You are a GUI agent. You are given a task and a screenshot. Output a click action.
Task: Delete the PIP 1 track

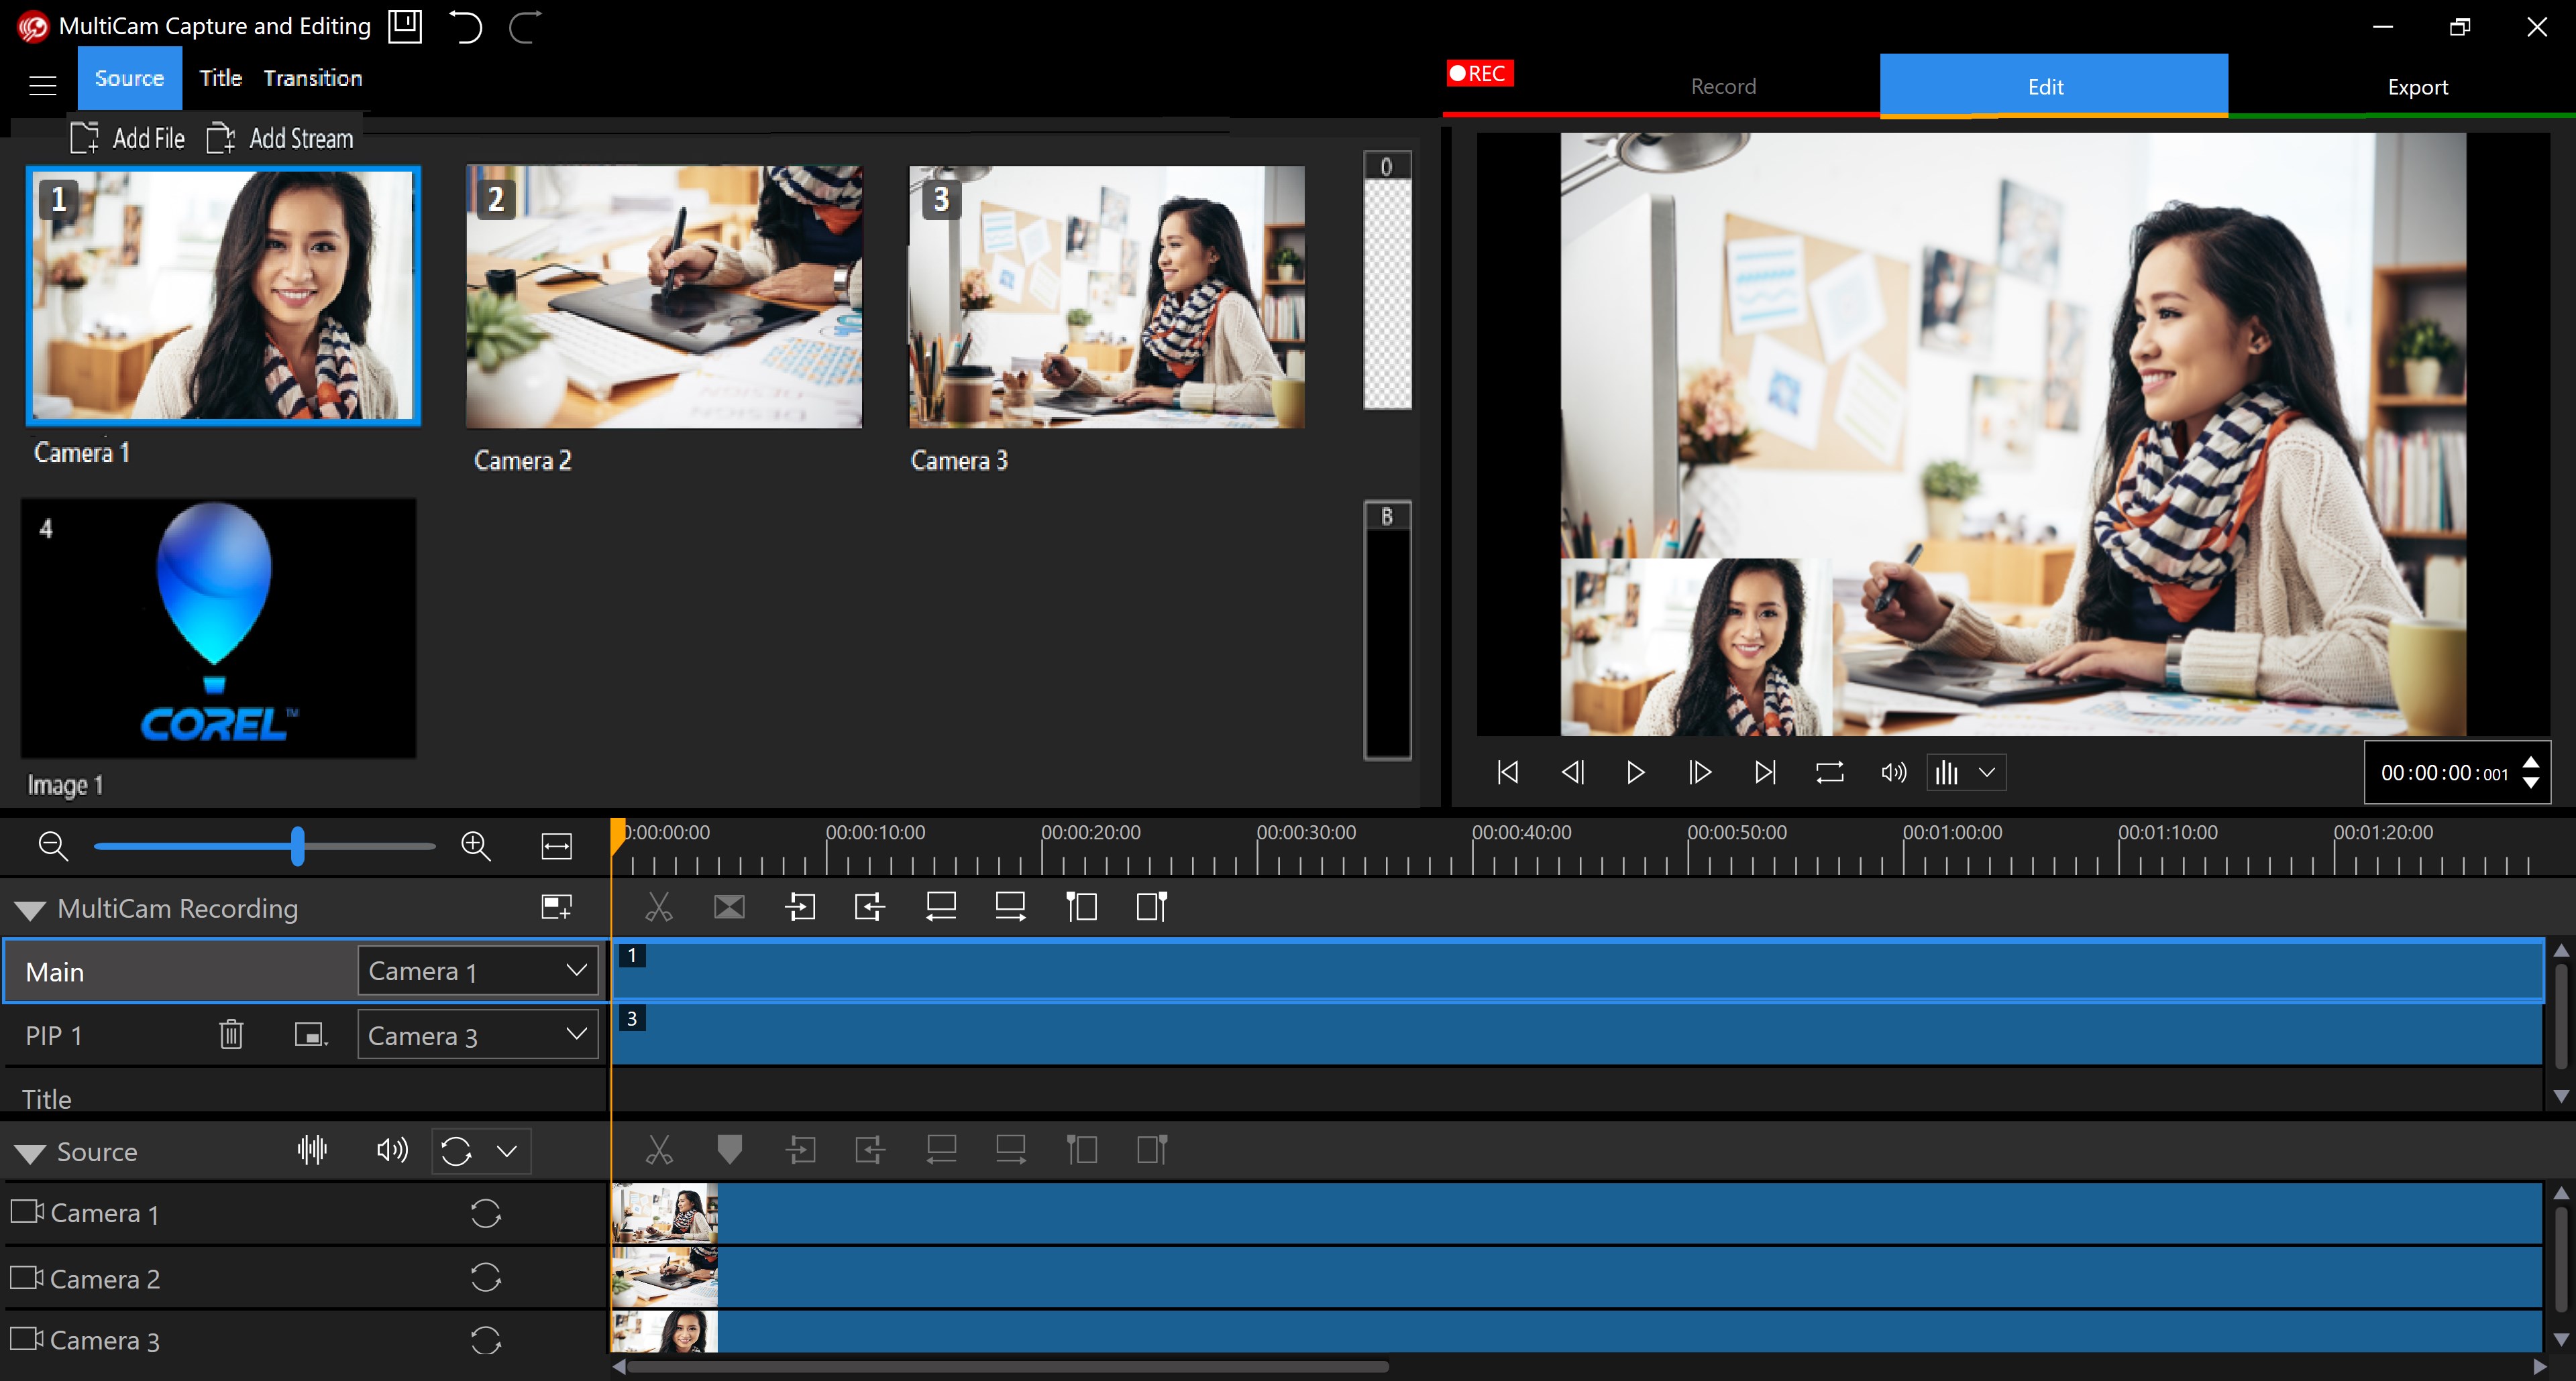click(231, 1034)
